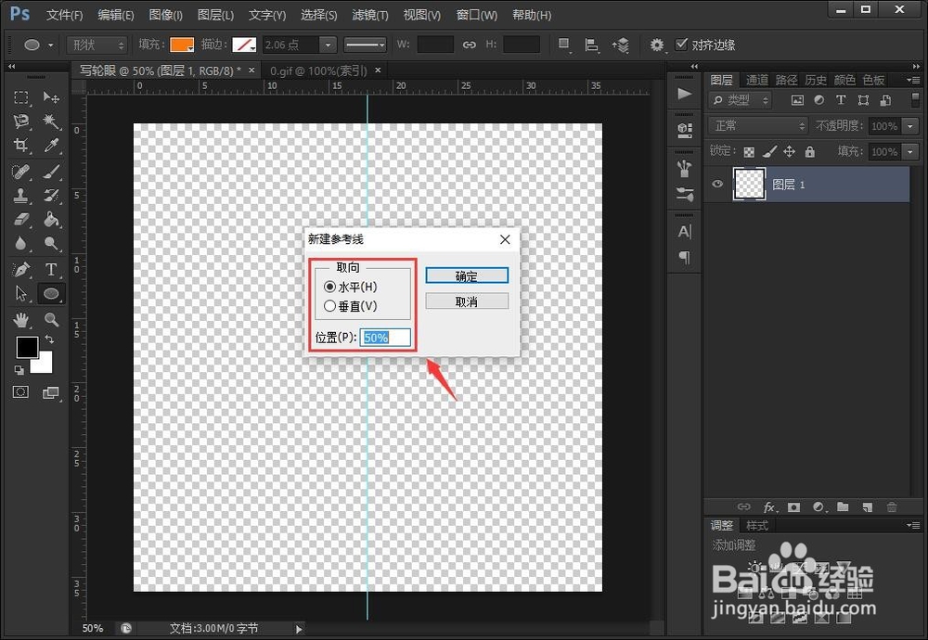The width and height of the screenshot is (928, 640).
Task: Add a layer mask icon
Action: point(793,507)
